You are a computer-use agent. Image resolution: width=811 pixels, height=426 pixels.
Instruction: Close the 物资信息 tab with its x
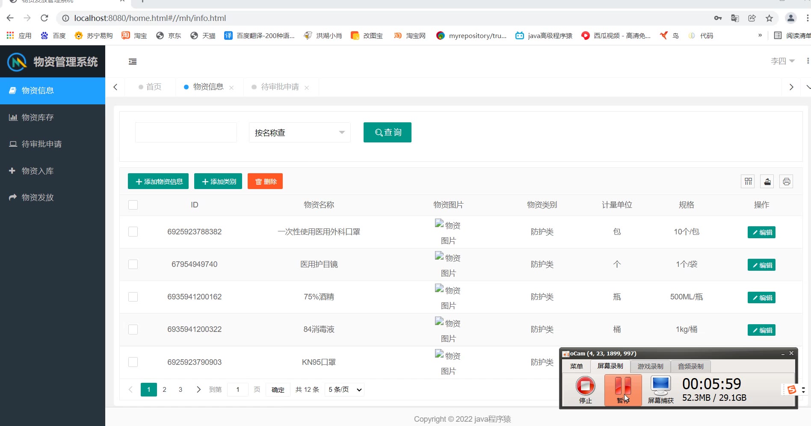point(231,87)
